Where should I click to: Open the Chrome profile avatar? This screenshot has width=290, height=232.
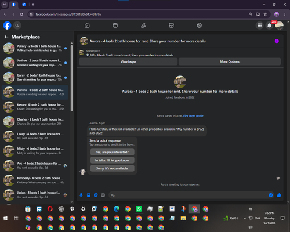[277, 14]
